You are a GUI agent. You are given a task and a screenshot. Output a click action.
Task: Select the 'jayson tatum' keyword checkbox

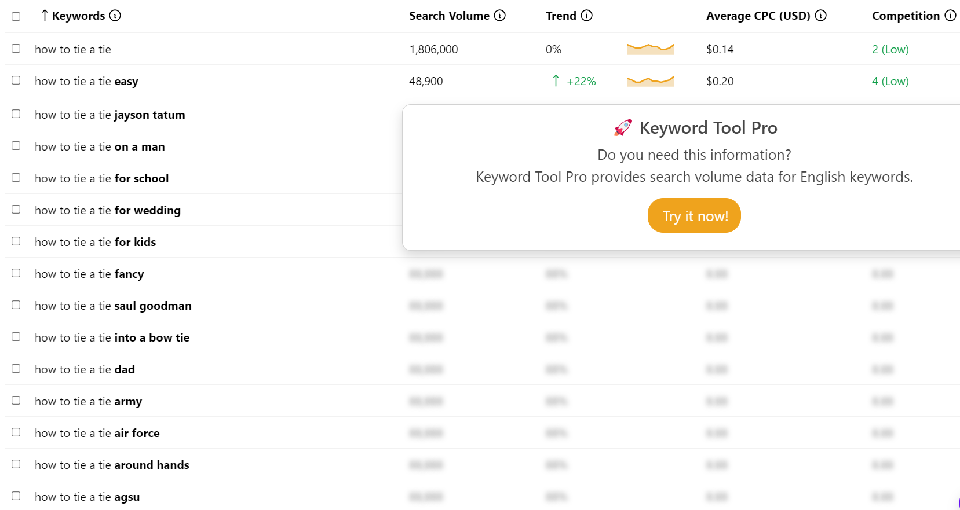point(16,114)
